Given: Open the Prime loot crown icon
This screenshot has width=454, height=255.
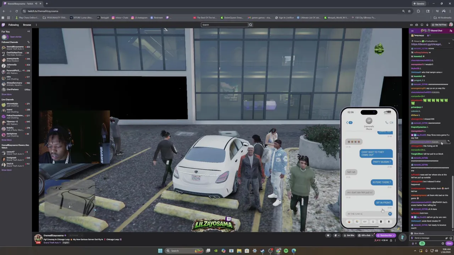Looking at the screenshot, I should pyautogui.click(x=411, y=25).
